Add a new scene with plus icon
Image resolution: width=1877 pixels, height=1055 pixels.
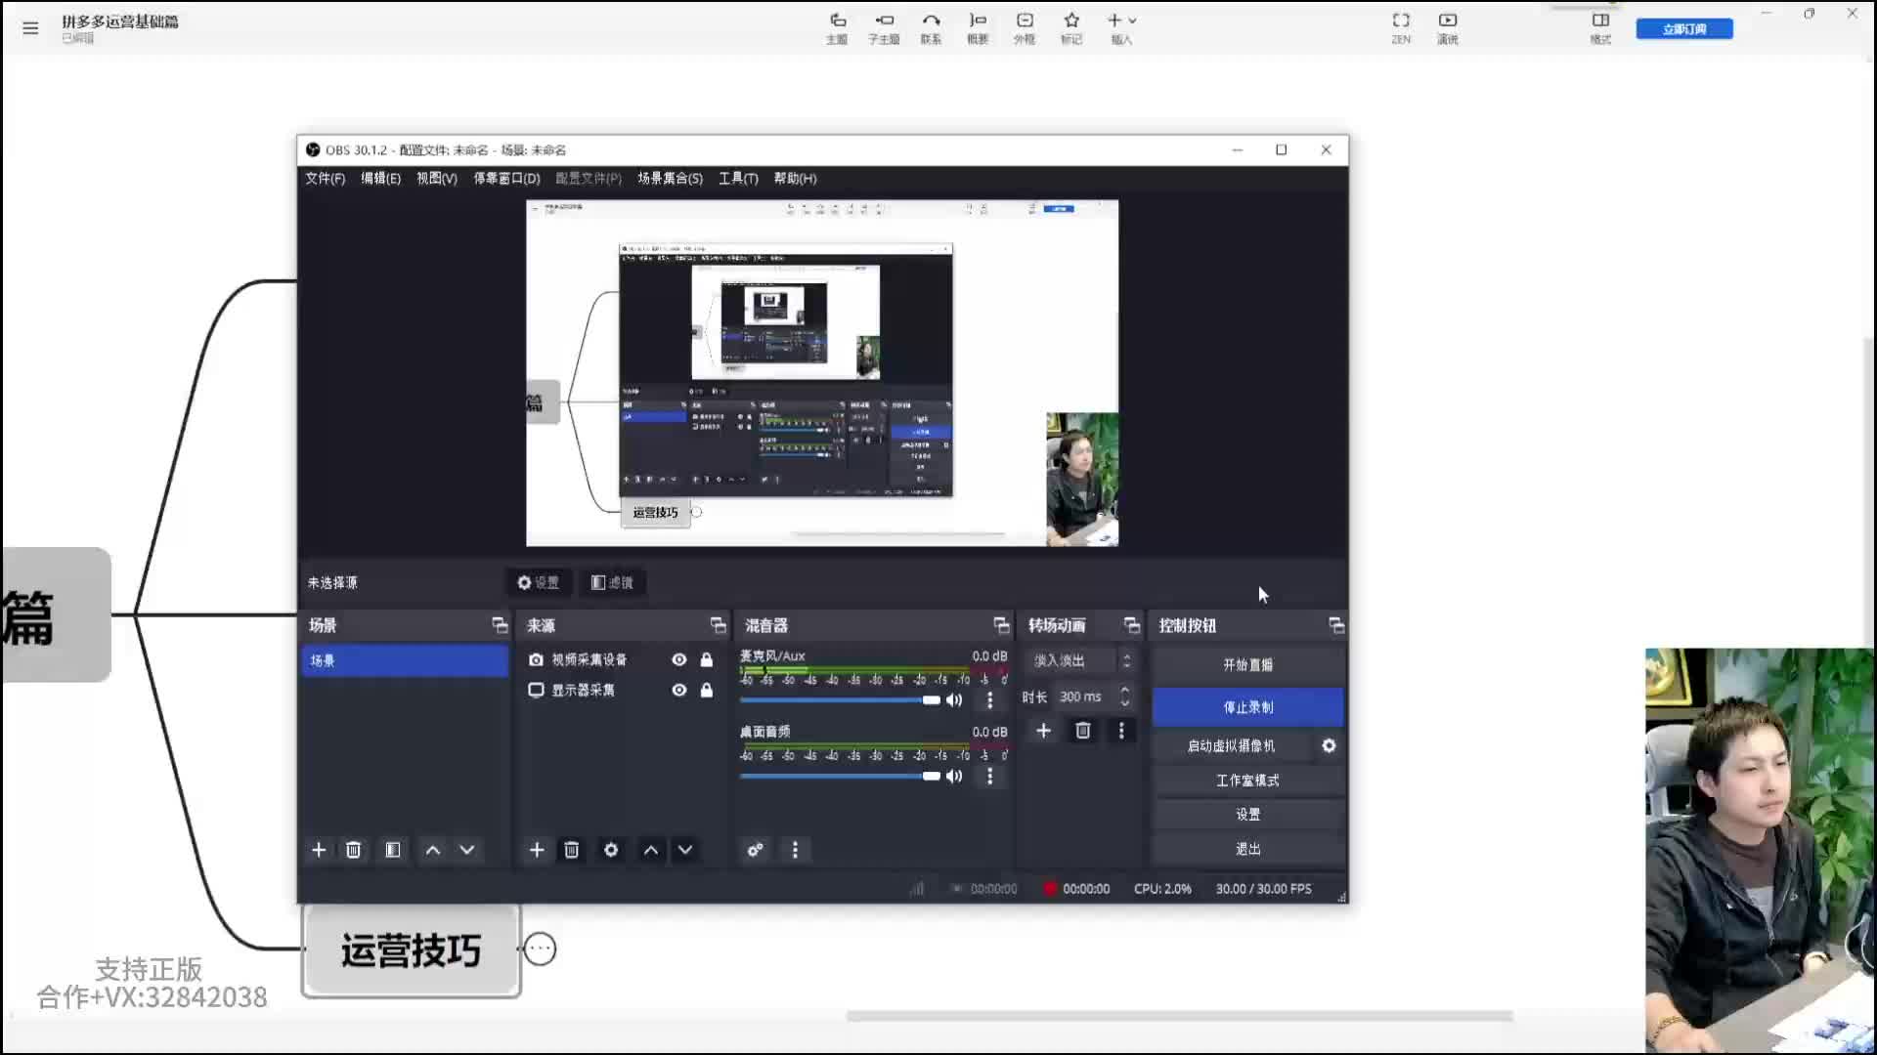point(319,850)
